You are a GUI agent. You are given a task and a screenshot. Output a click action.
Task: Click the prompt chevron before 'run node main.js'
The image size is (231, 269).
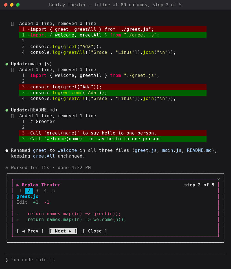(7, 260)
